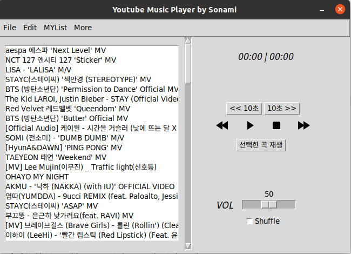Select BTS 'Permission to Dance' song
351x254 pixels.
tap(92, 89)
